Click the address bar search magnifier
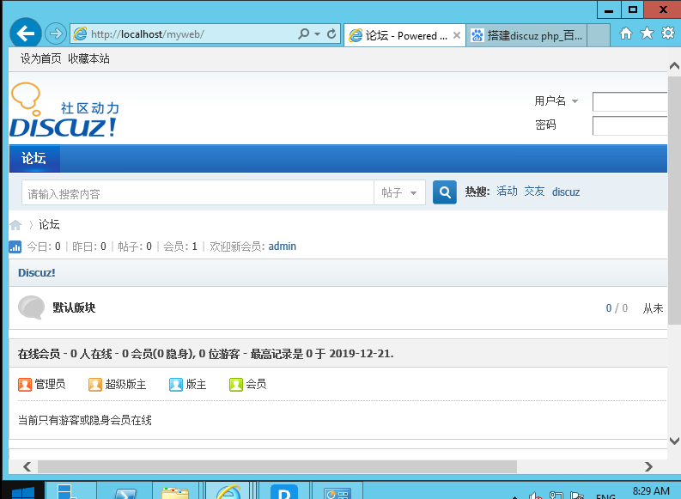 (x=304, y=33)
